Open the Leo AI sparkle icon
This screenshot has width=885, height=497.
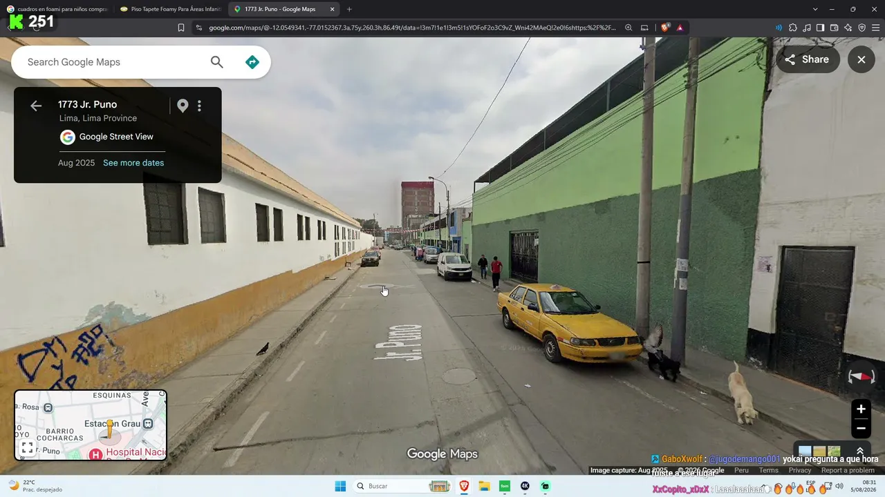848,28
